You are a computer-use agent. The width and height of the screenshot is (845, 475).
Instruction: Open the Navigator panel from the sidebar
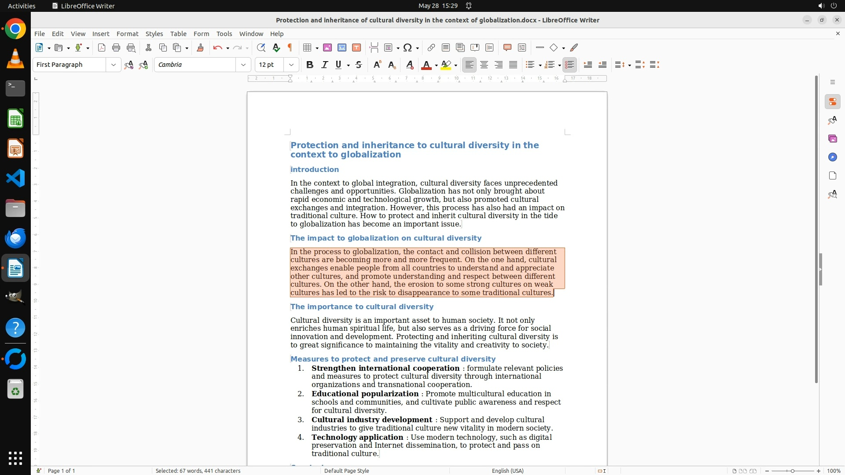[832, 157]
